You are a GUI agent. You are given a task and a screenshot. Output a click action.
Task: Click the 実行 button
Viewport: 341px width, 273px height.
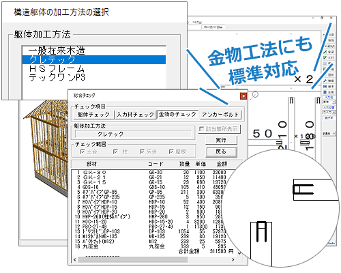[x=221, y=140]
